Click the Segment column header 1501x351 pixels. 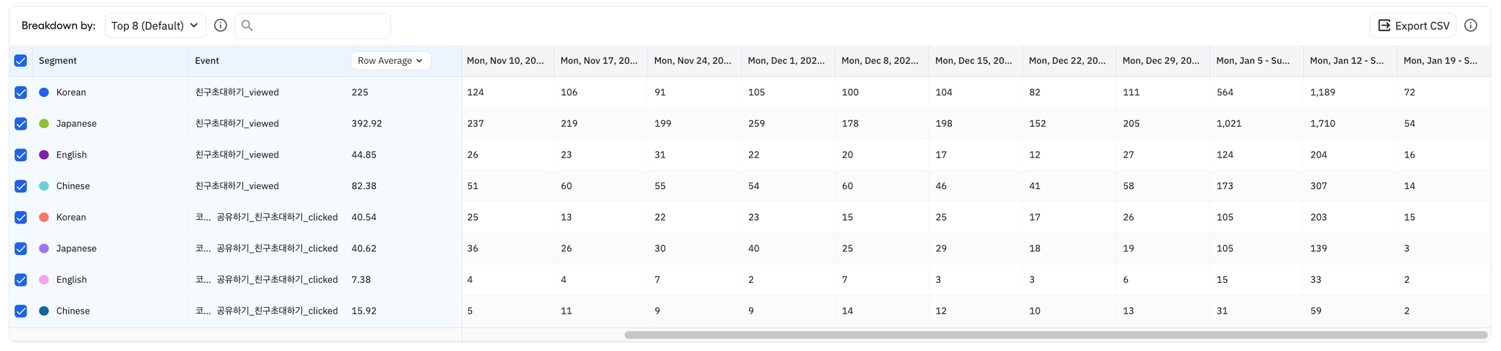point(58,61)
